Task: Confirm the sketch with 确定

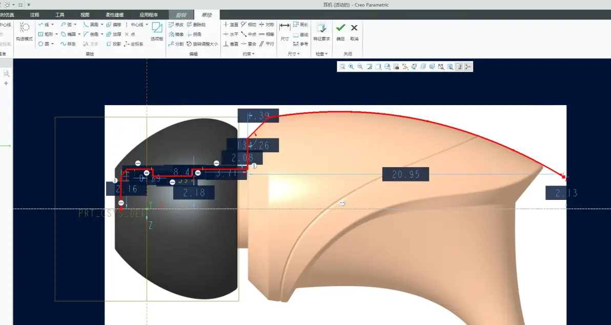Action: pyautogui.click(x=340, y=32)
